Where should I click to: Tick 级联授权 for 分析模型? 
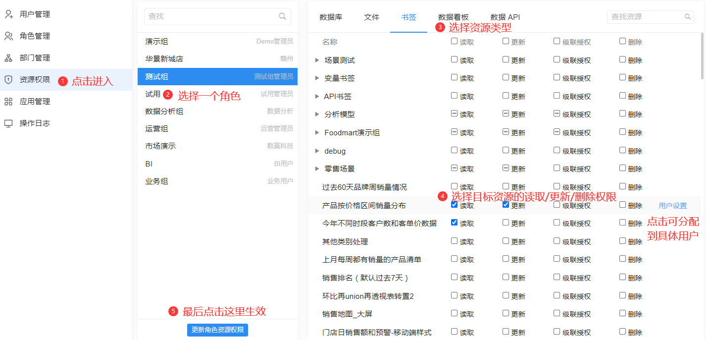pos(556,114)
